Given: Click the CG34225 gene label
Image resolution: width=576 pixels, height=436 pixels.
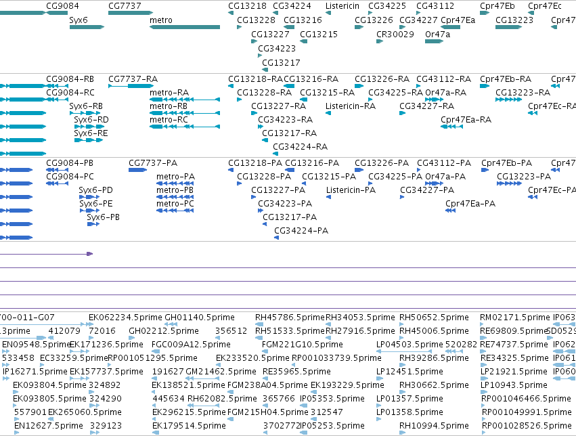Looking at the screenshot, I should [387, 6].
